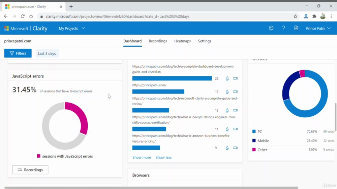
Task: Click the Devices donut chart
Action: [305, 93]
